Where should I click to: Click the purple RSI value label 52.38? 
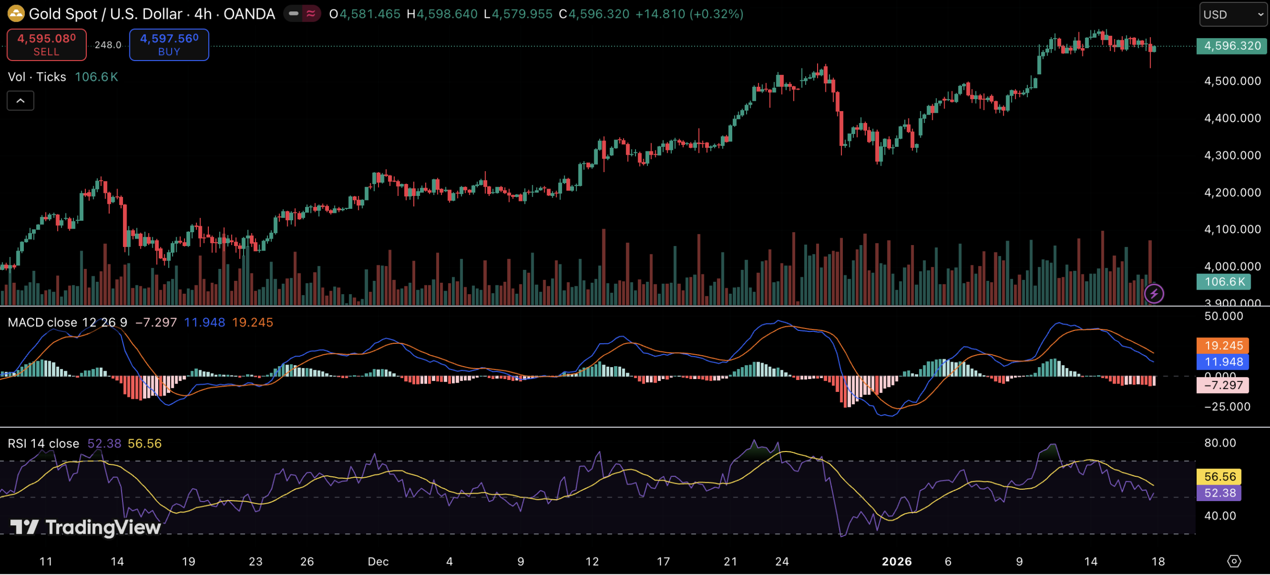click(x=1219, y=493)
